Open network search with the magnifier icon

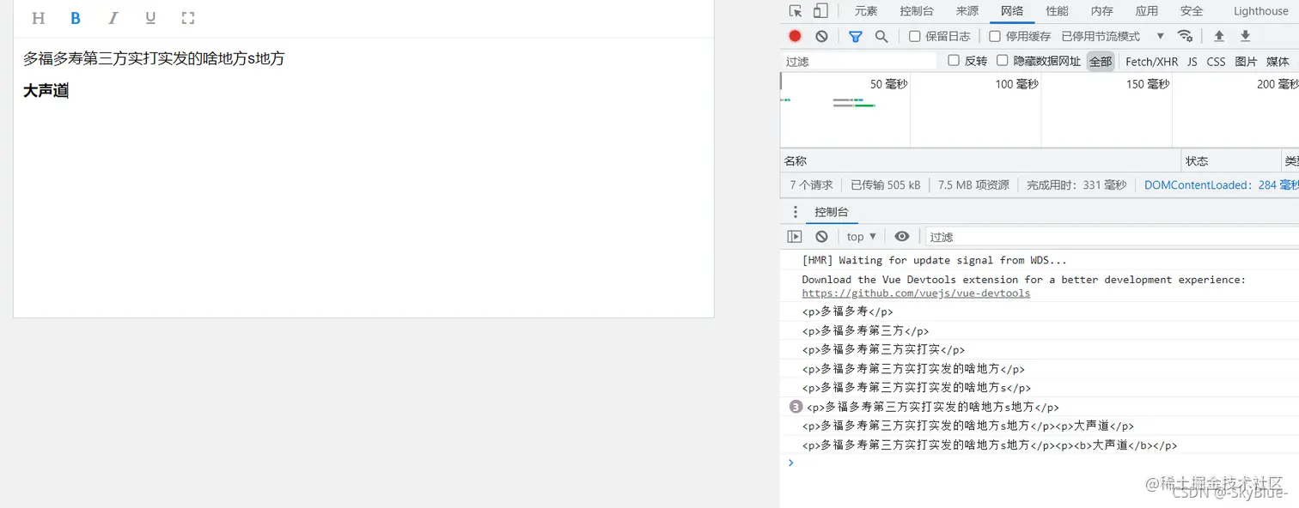881,36
